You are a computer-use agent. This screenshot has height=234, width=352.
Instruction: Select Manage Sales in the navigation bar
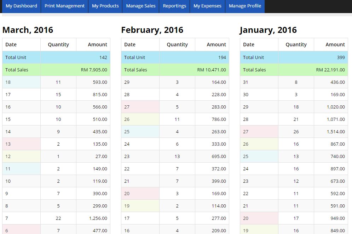coord(140,6)
